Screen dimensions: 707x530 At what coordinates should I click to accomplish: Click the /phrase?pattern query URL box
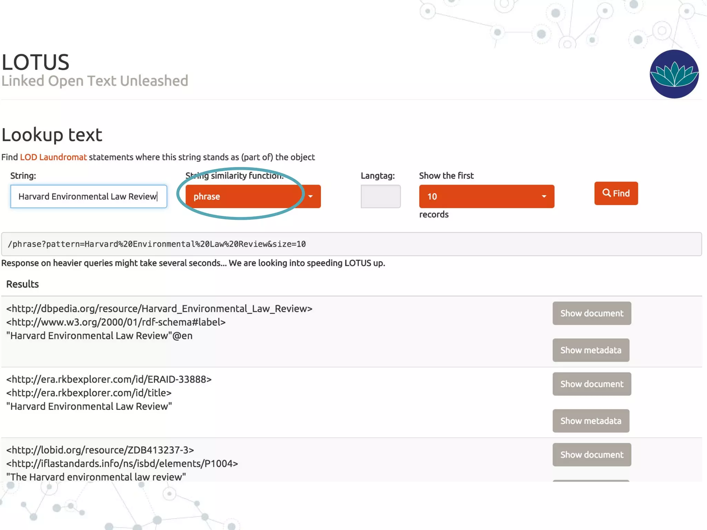351,244
